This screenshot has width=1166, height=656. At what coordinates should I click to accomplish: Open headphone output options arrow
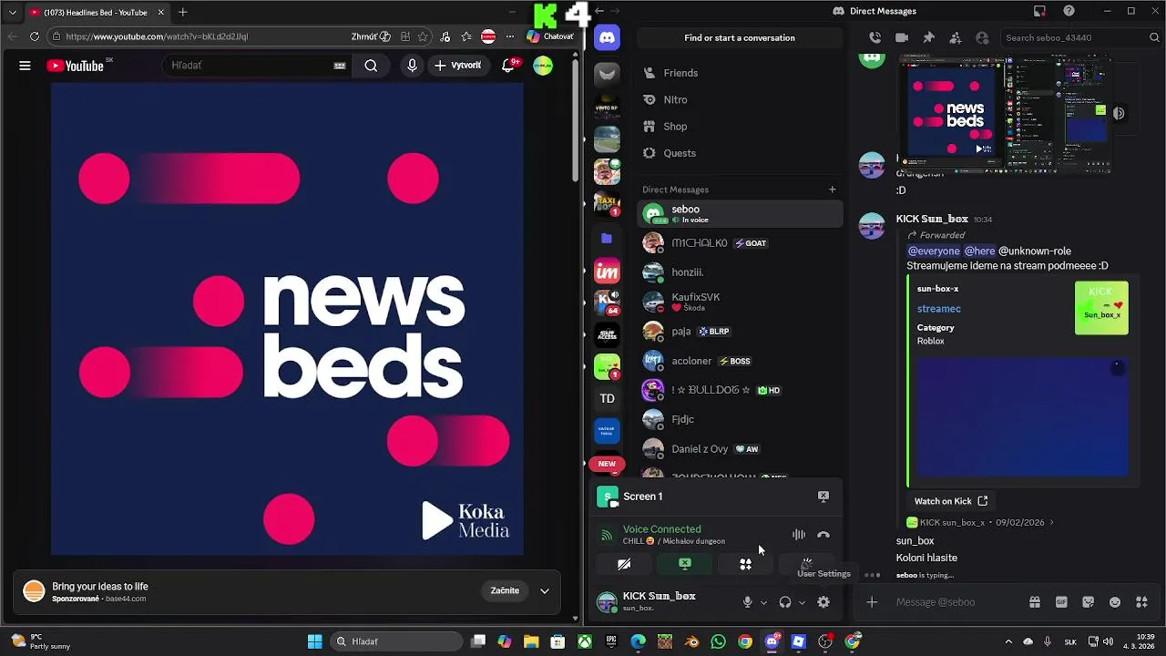[x=802, y=602]
